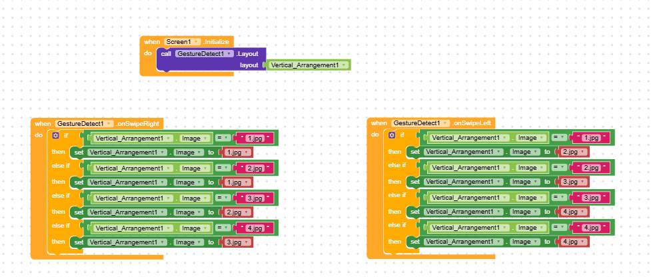Viewport: 653px width, 277px height.
Task: Open Vertical_Arrangement1 dropdown in onSwipeLeft 3.jpg comparison
Action: (469, 198)
